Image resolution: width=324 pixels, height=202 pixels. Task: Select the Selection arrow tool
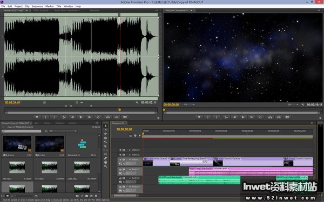coord(106,126)
